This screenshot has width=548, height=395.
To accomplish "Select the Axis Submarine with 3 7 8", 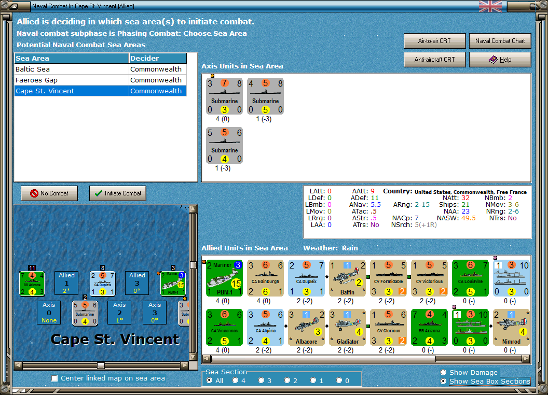I will point(224,96).
